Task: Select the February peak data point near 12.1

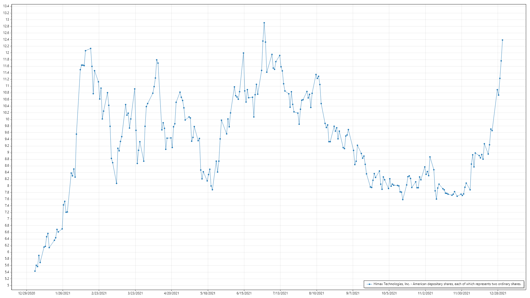Action: pyautogui.click(x=91, y=49)
